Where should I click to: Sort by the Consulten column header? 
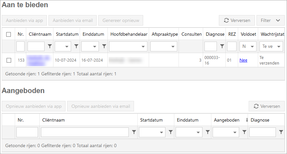point(191,34)
